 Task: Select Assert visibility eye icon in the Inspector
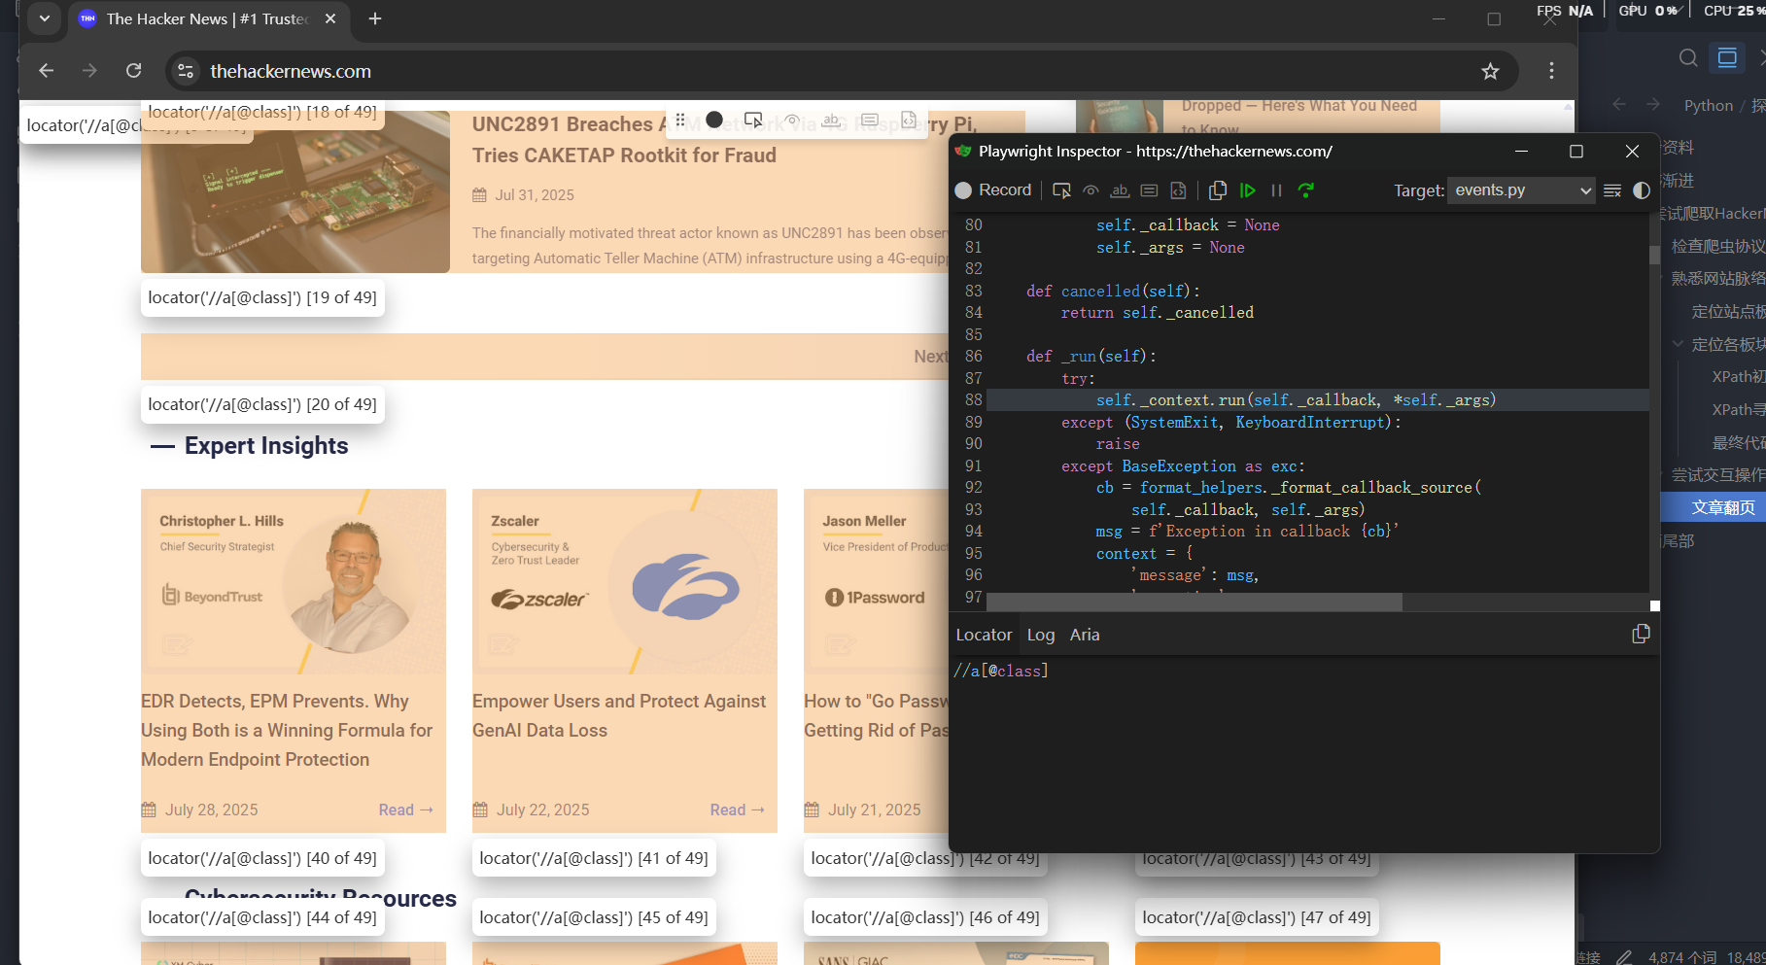pos(1091,190)
